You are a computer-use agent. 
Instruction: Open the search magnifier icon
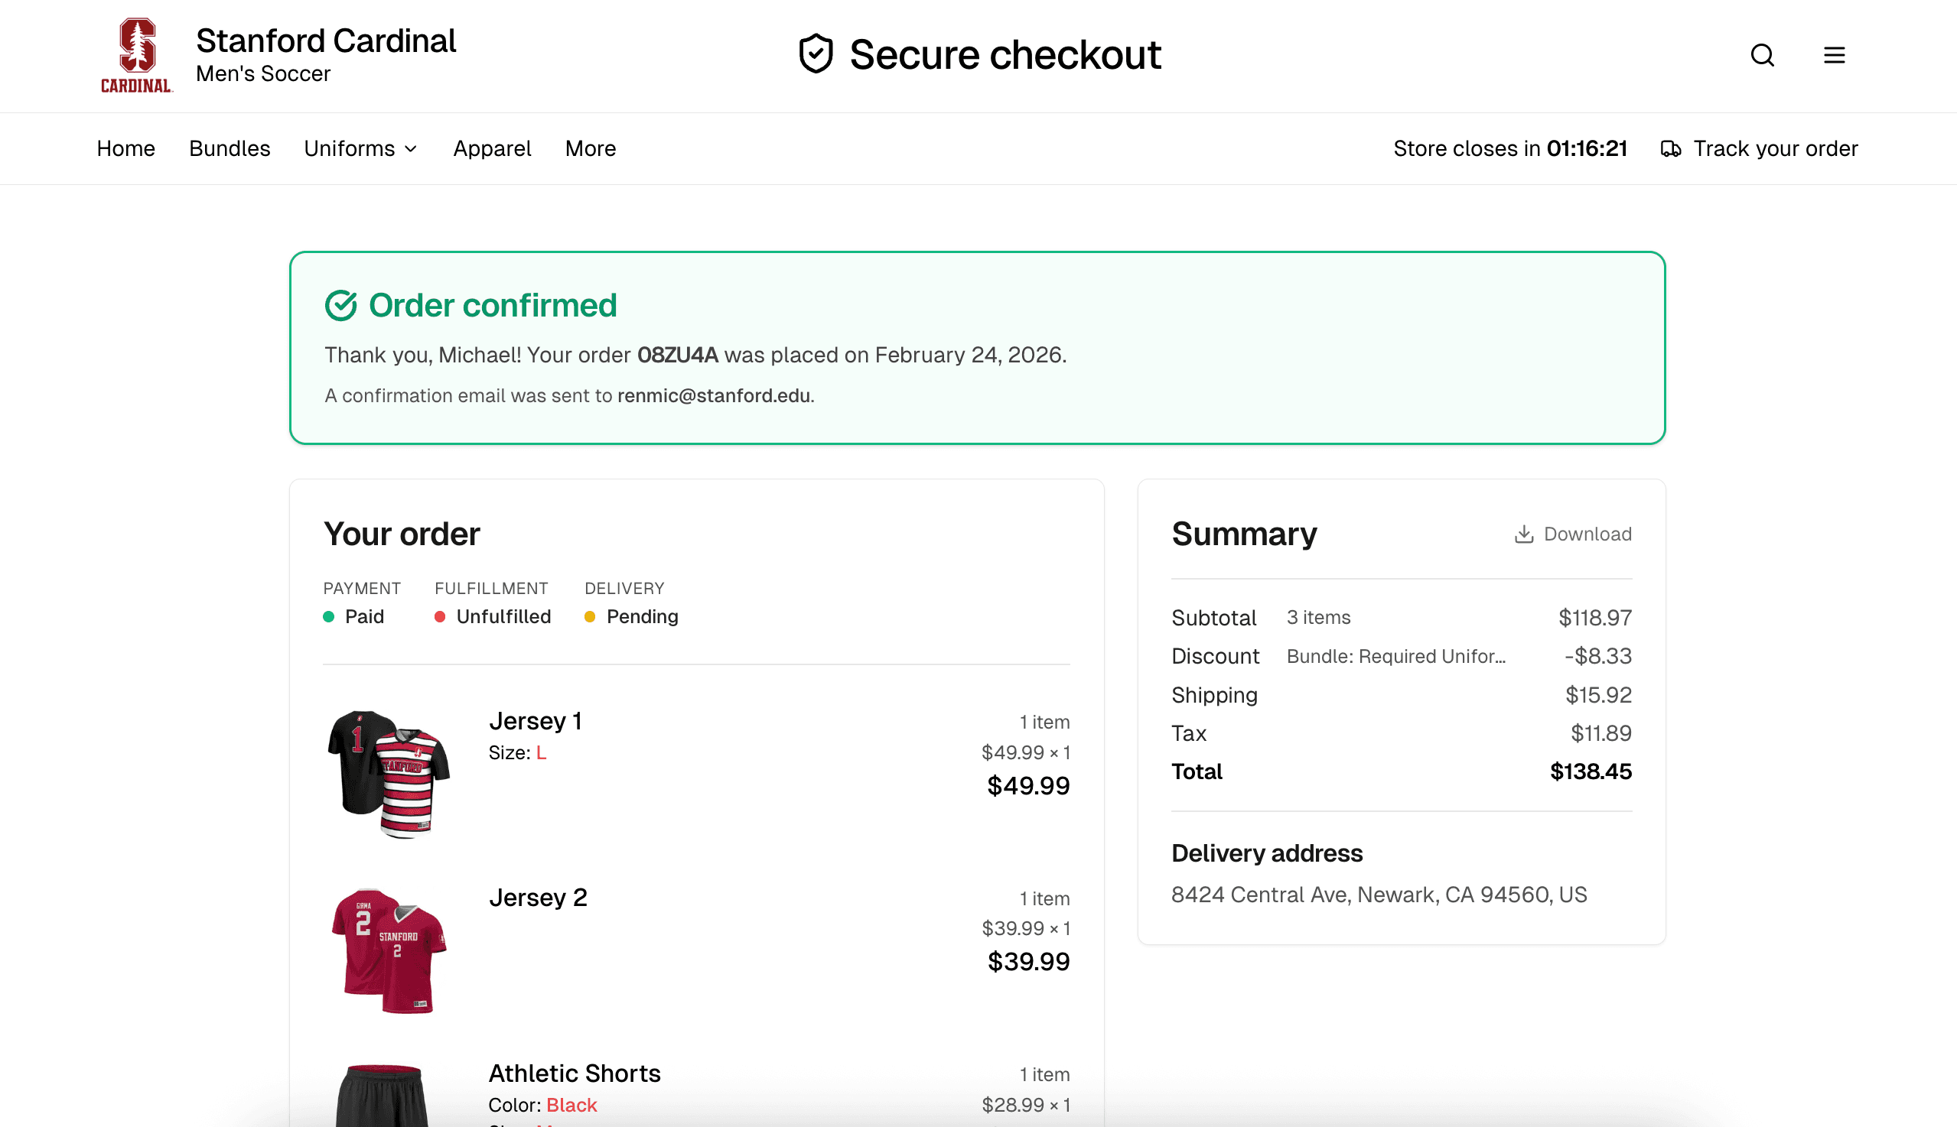click(x=1762, y=55)
